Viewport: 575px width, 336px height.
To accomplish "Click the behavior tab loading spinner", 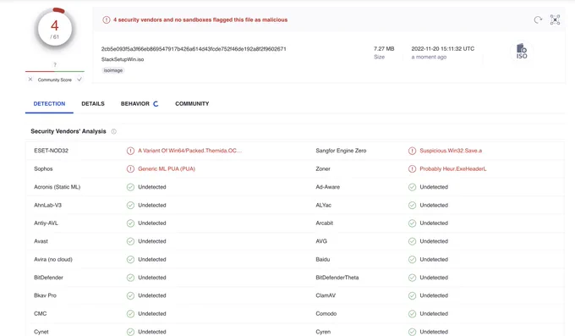I will [x=156, y=104].
